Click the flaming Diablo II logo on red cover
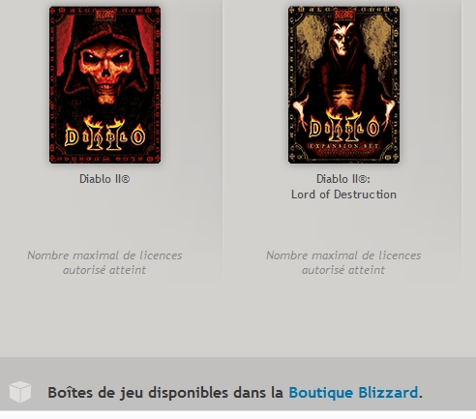 pos(104,134)
